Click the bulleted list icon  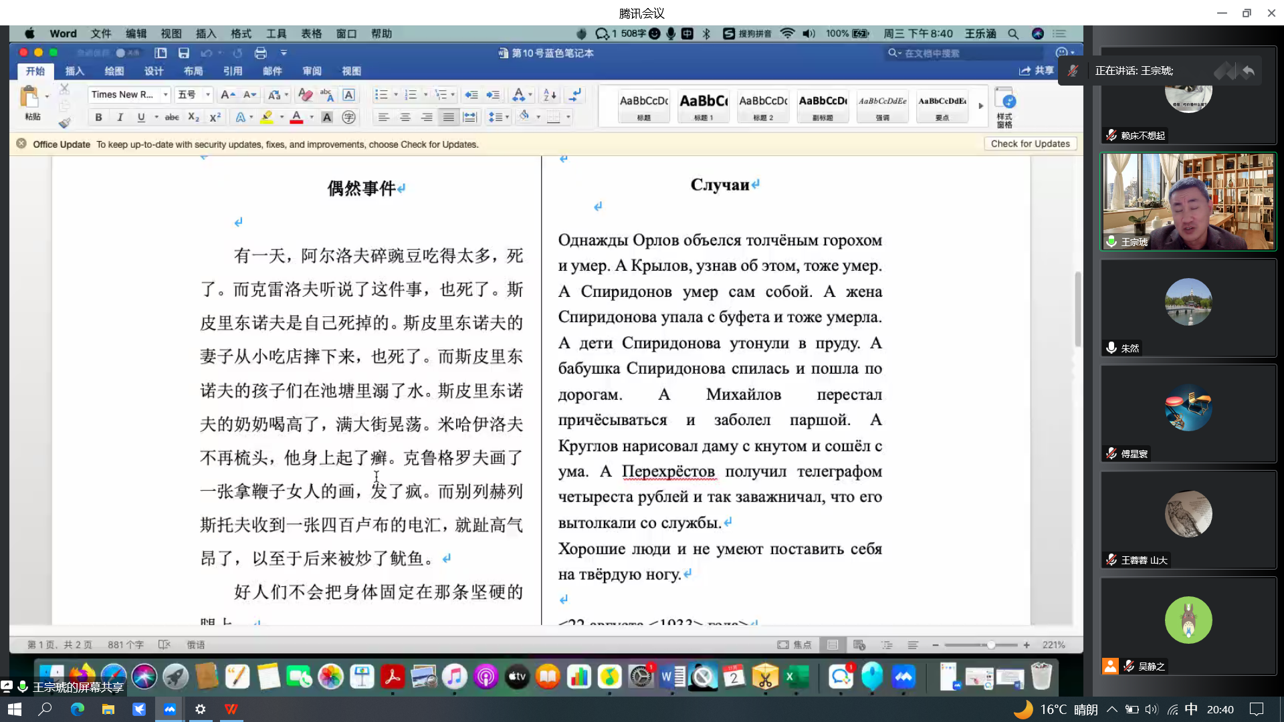(x=381, y=95)
